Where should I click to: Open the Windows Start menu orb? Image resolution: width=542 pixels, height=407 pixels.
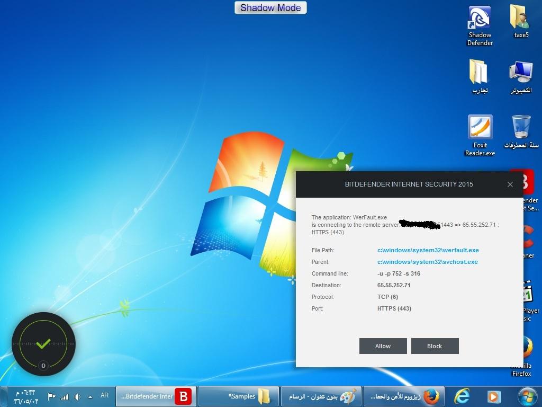[527, 396]
